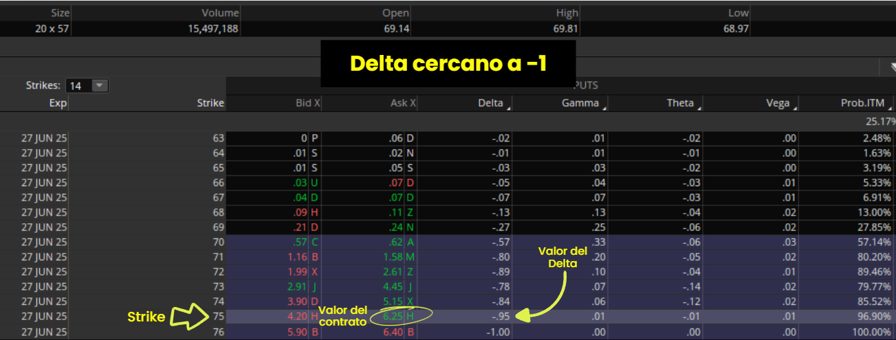Open the Theta column header menu
This screenshot has height=340, width=896.
[698, 108]
